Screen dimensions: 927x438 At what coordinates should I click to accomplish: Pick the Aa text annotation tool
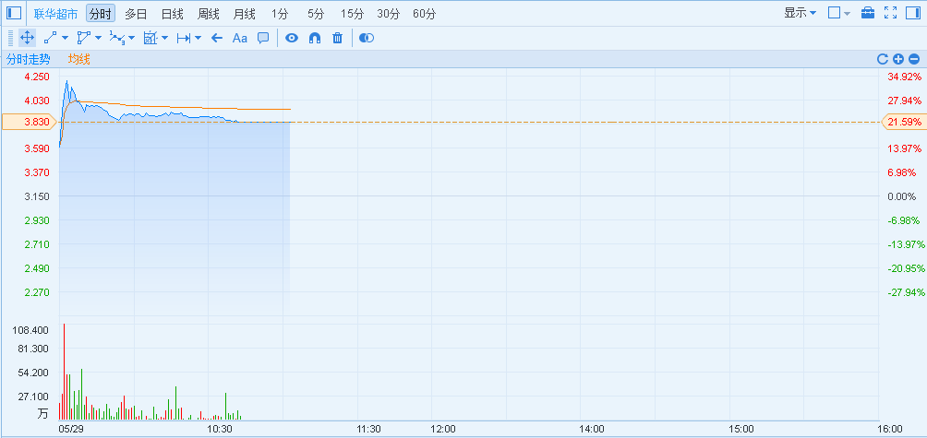pos(239,38)
